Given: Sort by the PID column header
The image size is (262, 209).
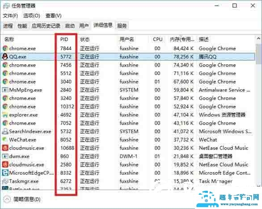Looking at the screenshot, I should click(x=64, y=39).
